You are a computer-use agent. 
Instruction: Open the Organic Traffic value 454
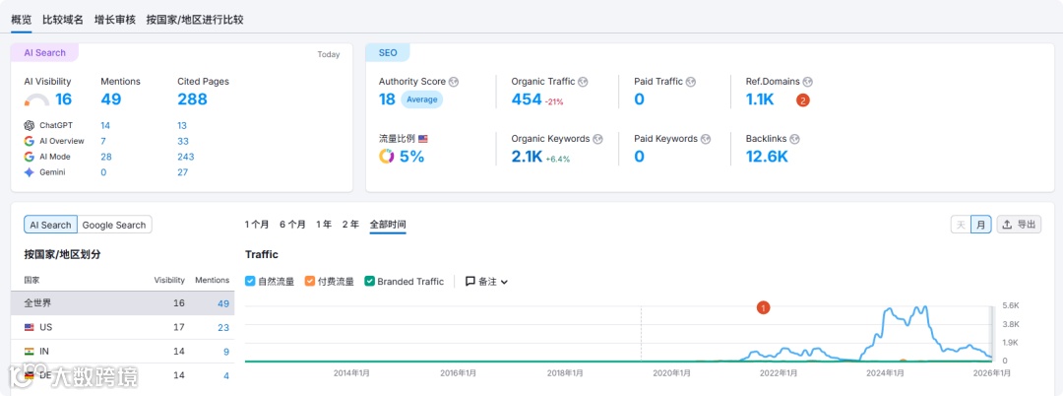click(x=527, y=99)
